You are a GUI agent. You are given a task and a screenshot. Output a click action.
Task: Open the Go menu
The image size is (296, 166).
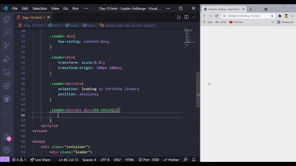(66, 8)
